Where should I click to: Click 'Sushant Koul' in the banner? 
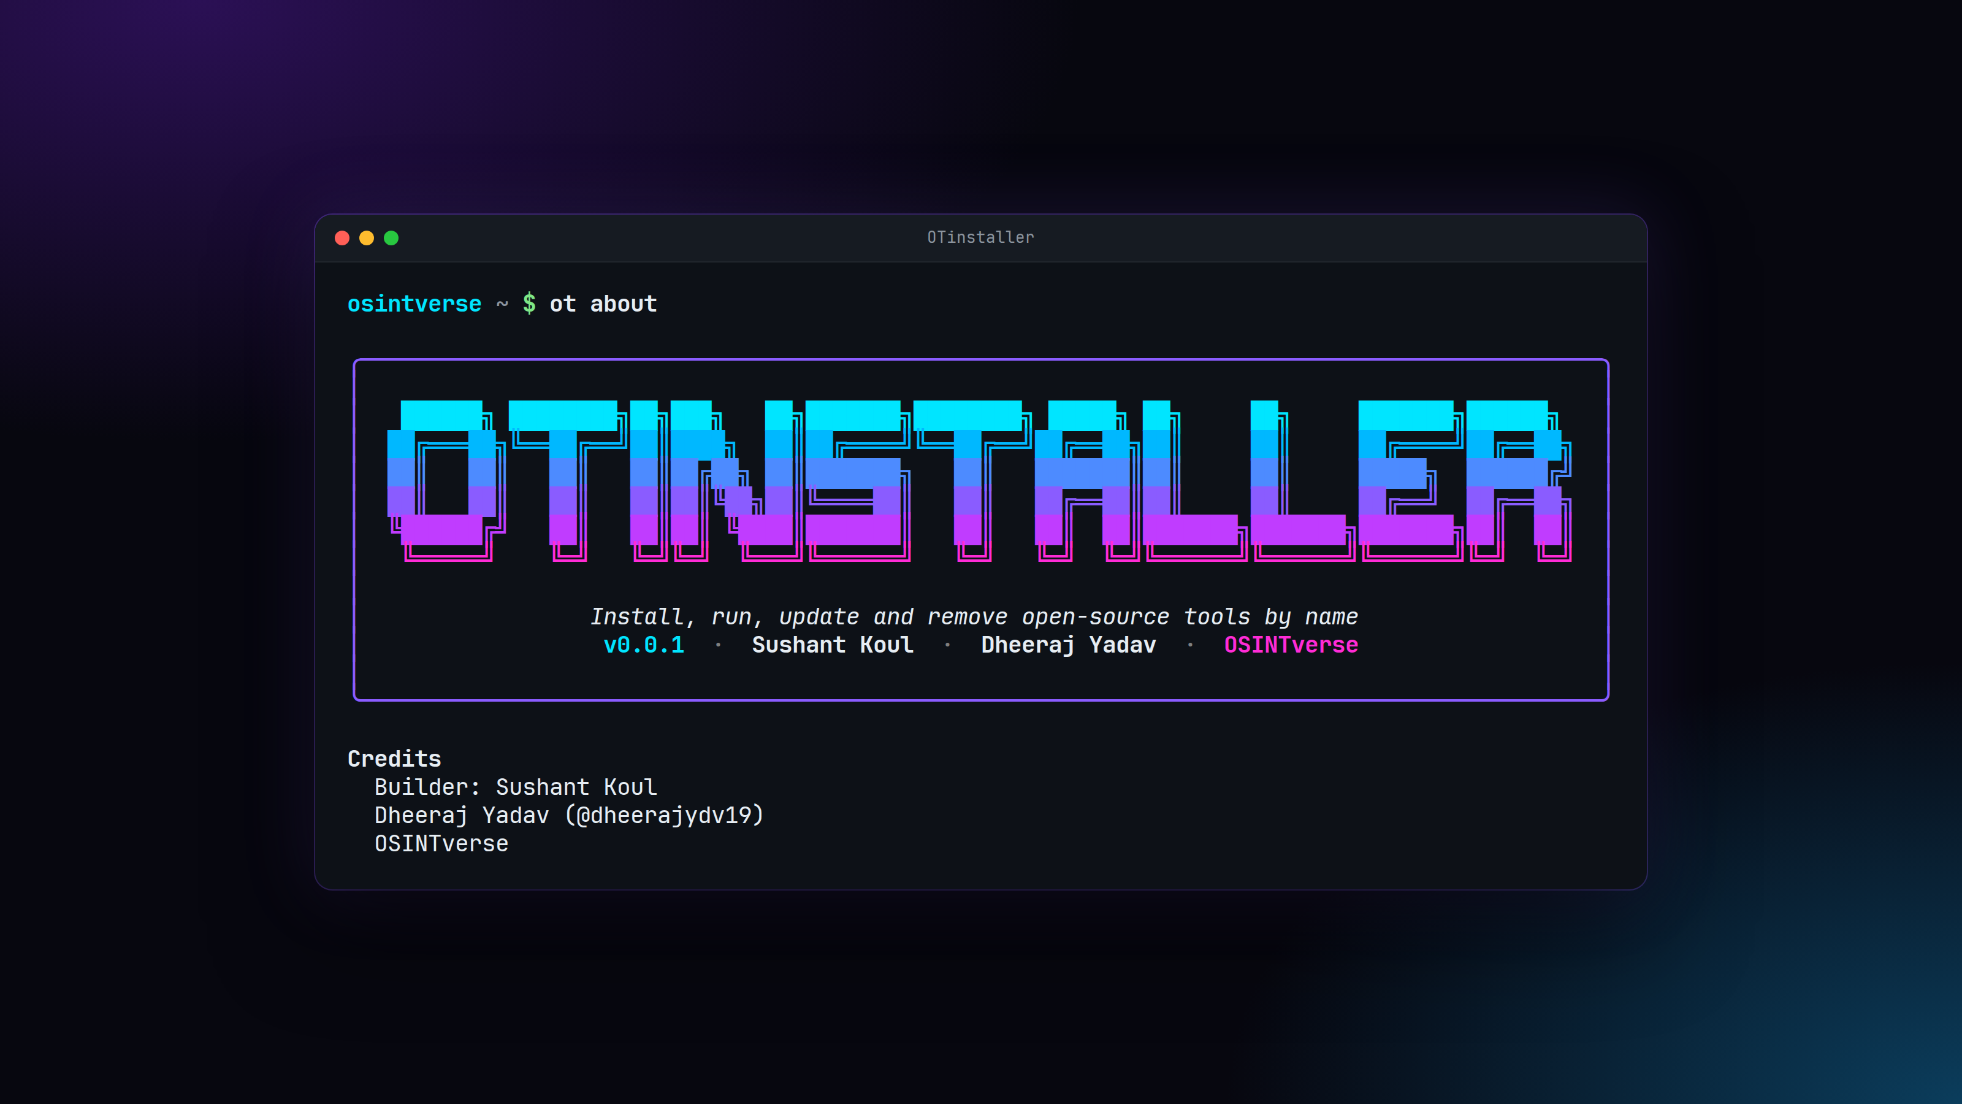pyautogui.click(x=833, y=645)
